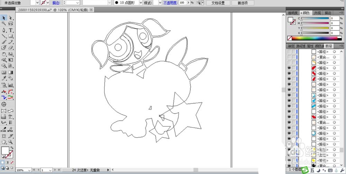Screen dimensions: 346x174
Task: Open the 样式 style dropdown
Action: click(160, 3)
